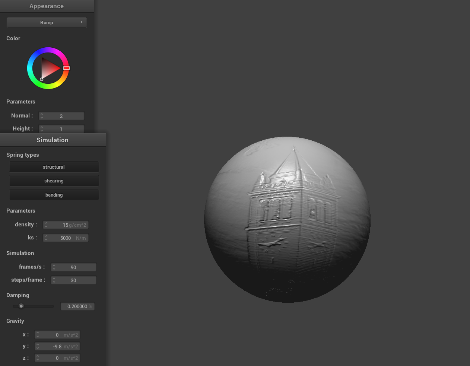Click the red color triangle

(x=49, y=68)
